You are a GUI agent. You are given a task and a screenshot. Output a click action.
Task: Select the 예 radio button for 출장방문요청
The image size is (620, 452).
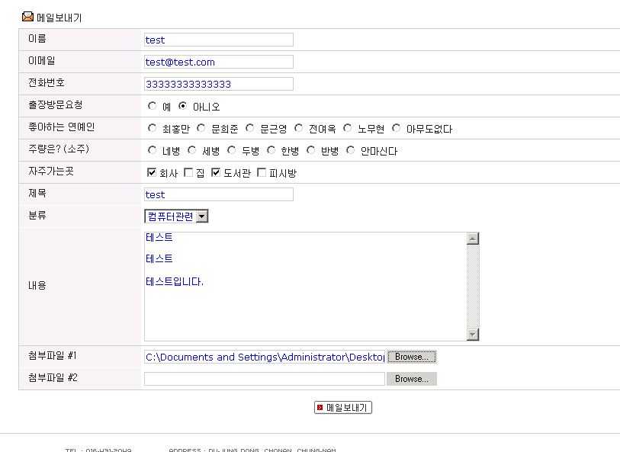(x=153, y=107)
